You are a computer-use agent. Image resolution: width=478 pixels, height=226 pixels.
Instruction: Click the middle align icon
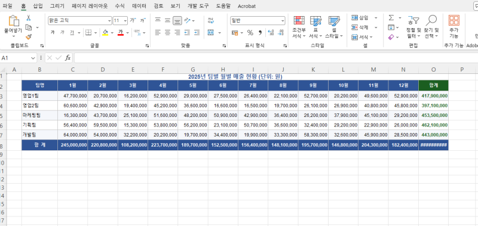(x=167, y=20)
